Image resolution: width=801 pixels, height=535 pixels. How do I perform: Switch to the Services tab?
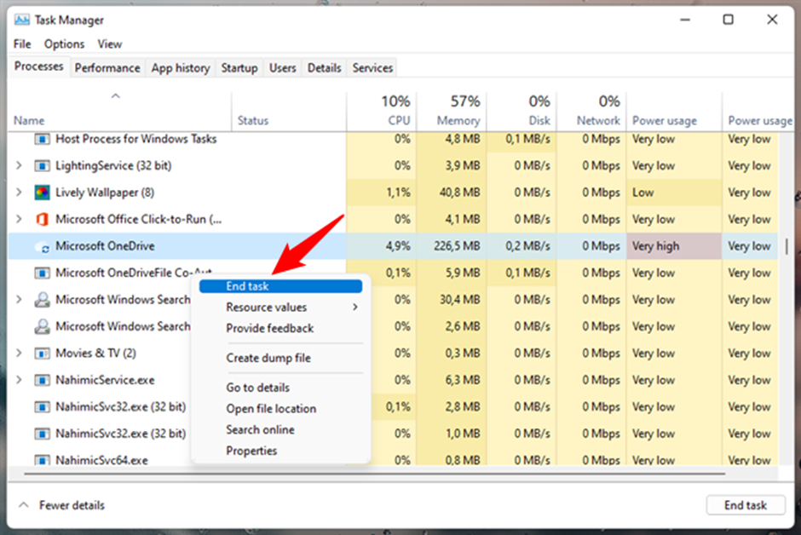pyautogui.click(x=372, y=68)
